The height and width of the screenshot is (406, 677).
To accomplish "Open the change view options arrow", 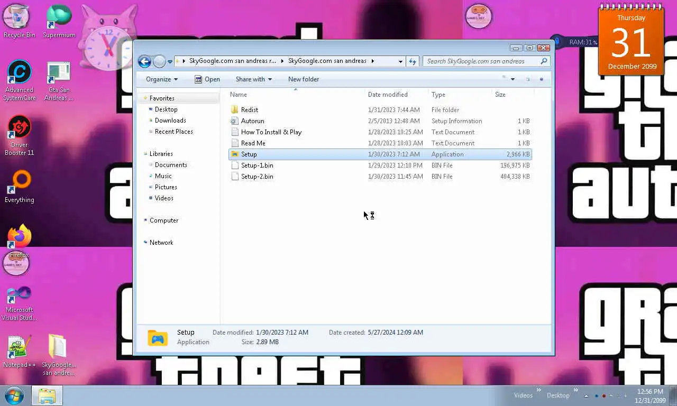I will click(x=513, y=79).
